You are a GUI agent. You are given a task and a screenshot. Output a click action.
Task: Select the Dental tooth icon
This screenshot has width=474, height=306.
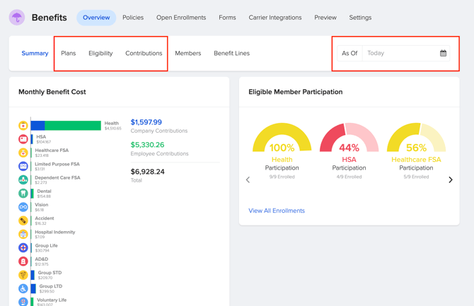coord(23,194)
